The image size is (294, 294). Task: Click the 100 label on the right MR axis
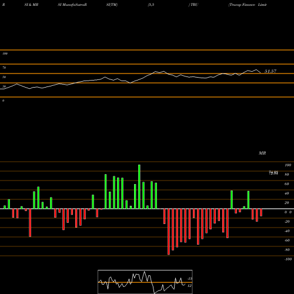[288, 165]
